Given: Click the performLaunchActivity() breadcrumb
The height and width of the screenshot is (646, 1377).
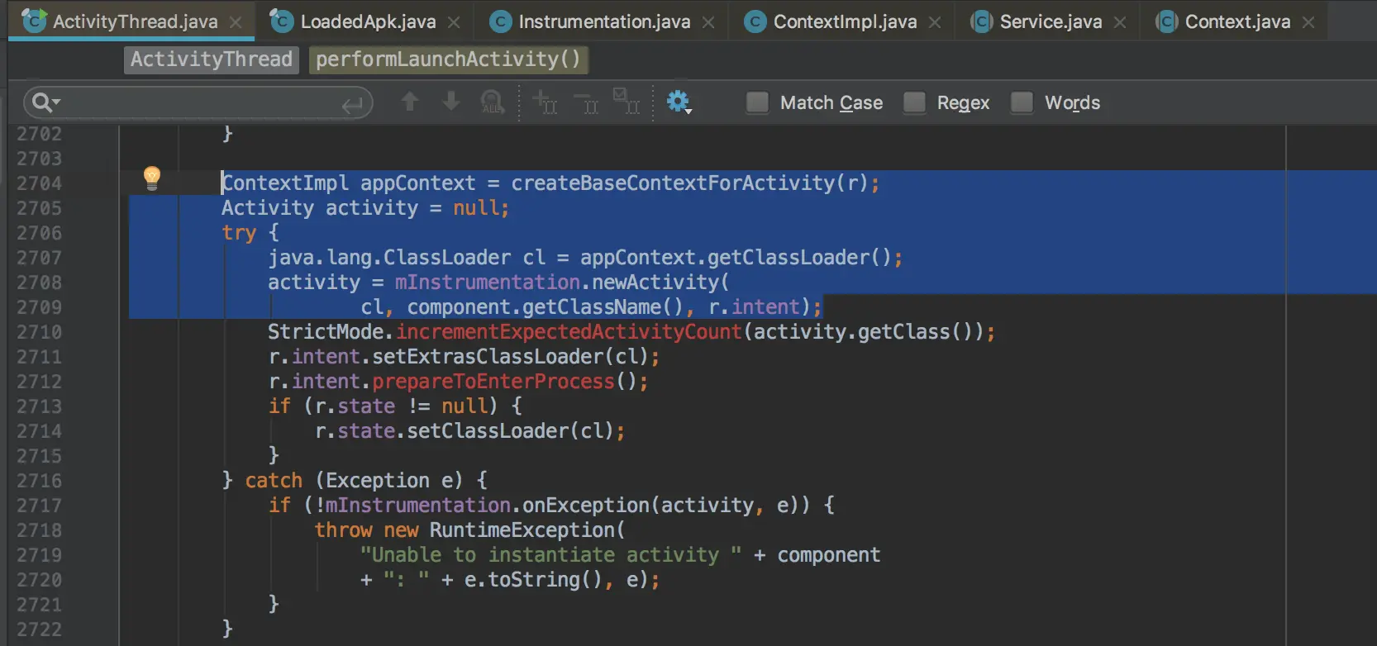Looking at the screenshot, I should point(449,59).
